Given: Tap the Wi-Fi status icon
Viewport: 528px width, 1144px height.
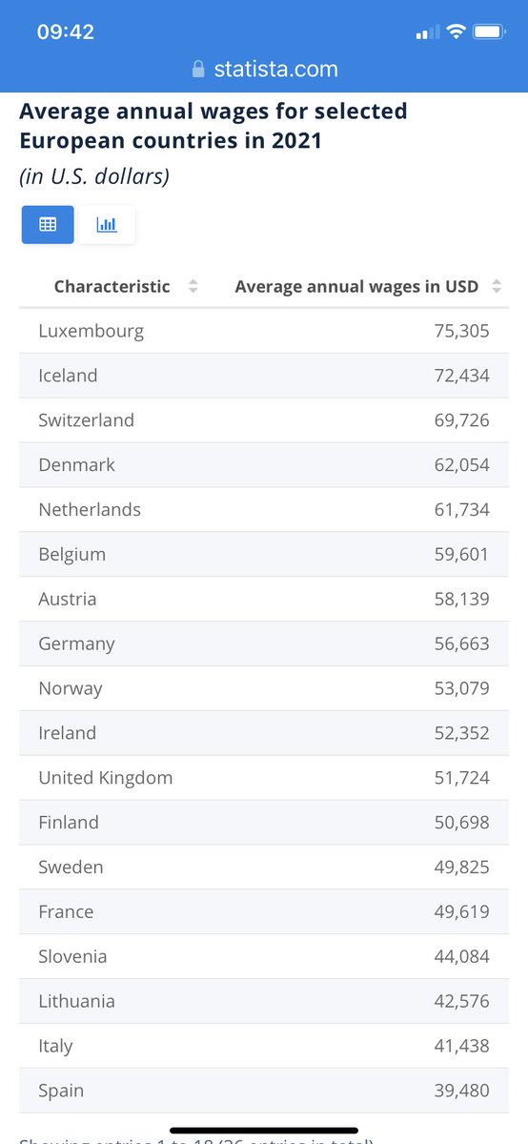Looking at the screenshot, I should (455, 32).
